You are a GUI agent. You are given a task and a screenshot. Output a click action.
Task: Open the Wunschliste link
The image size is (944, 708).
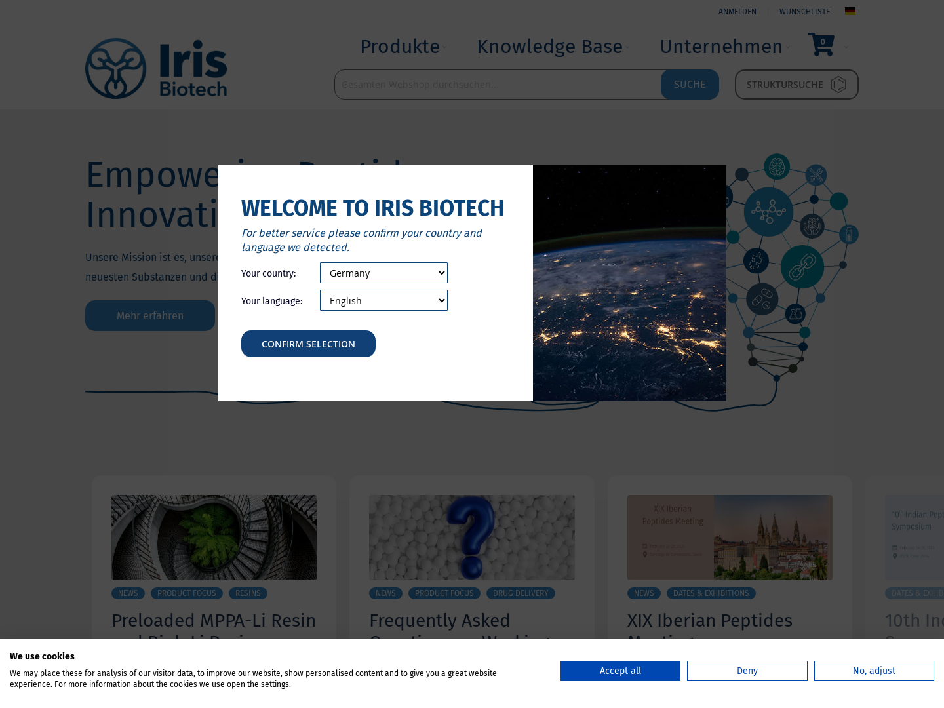pyautogui.click(x=804, y=12)
